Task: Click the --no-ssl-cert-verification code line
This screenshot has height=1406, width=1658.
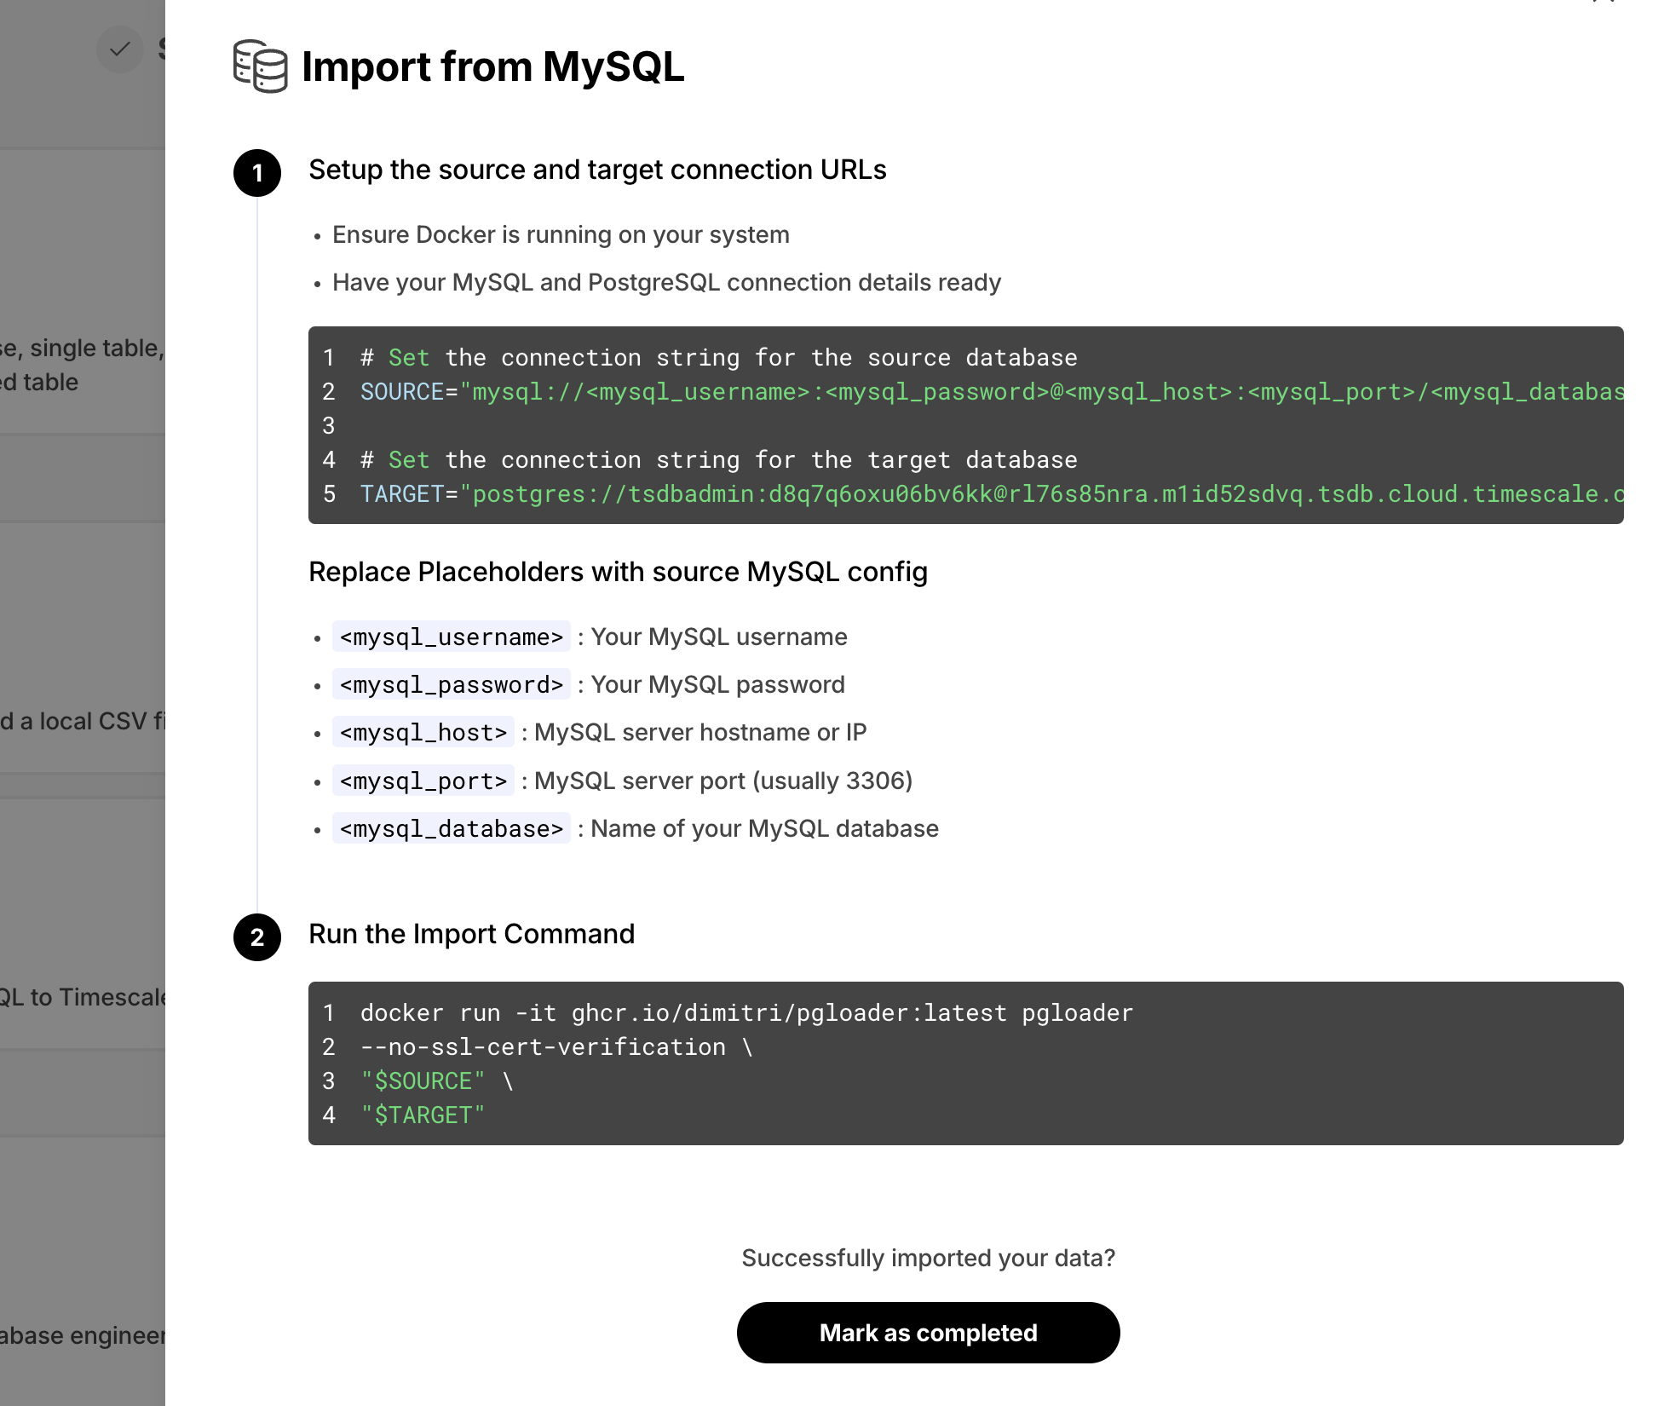Action: point(556,1047)
